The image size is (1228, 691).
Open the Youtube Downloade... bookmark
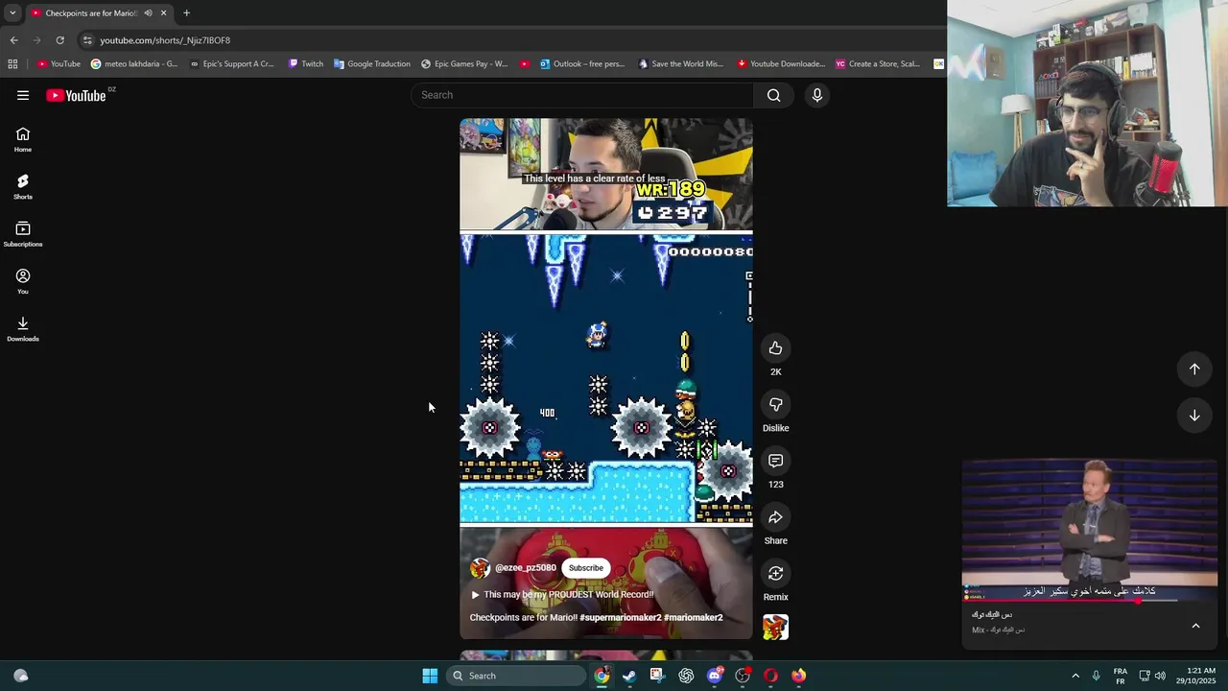click(780, 64)
